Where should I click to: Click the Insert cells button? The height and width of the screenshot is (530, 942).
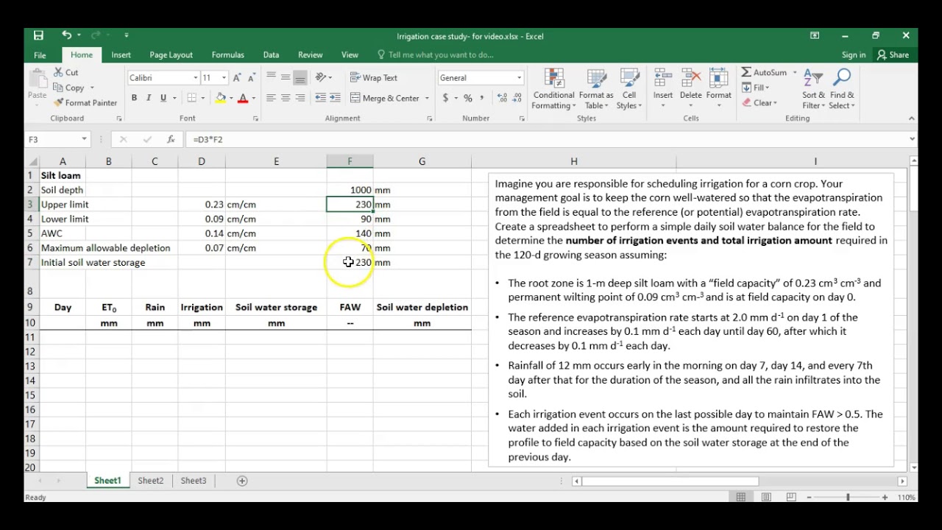tap(663, 88)
